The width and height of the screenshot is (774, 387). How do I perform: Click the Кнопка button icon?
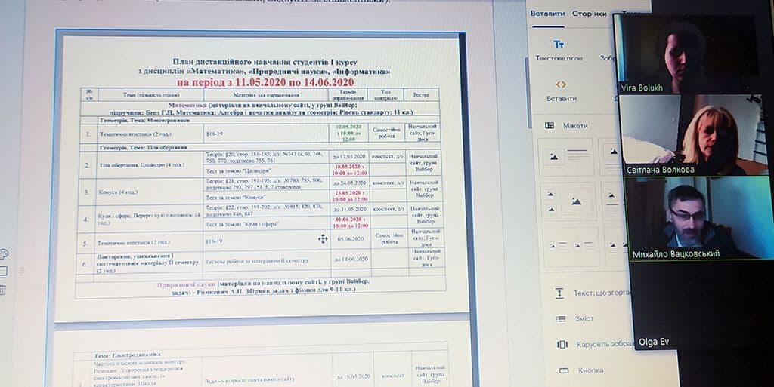click(564, 370)
